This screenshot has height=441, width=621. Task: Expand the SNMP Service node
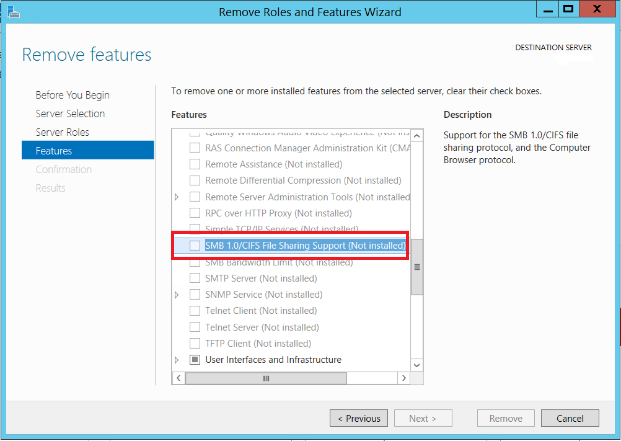177,295
